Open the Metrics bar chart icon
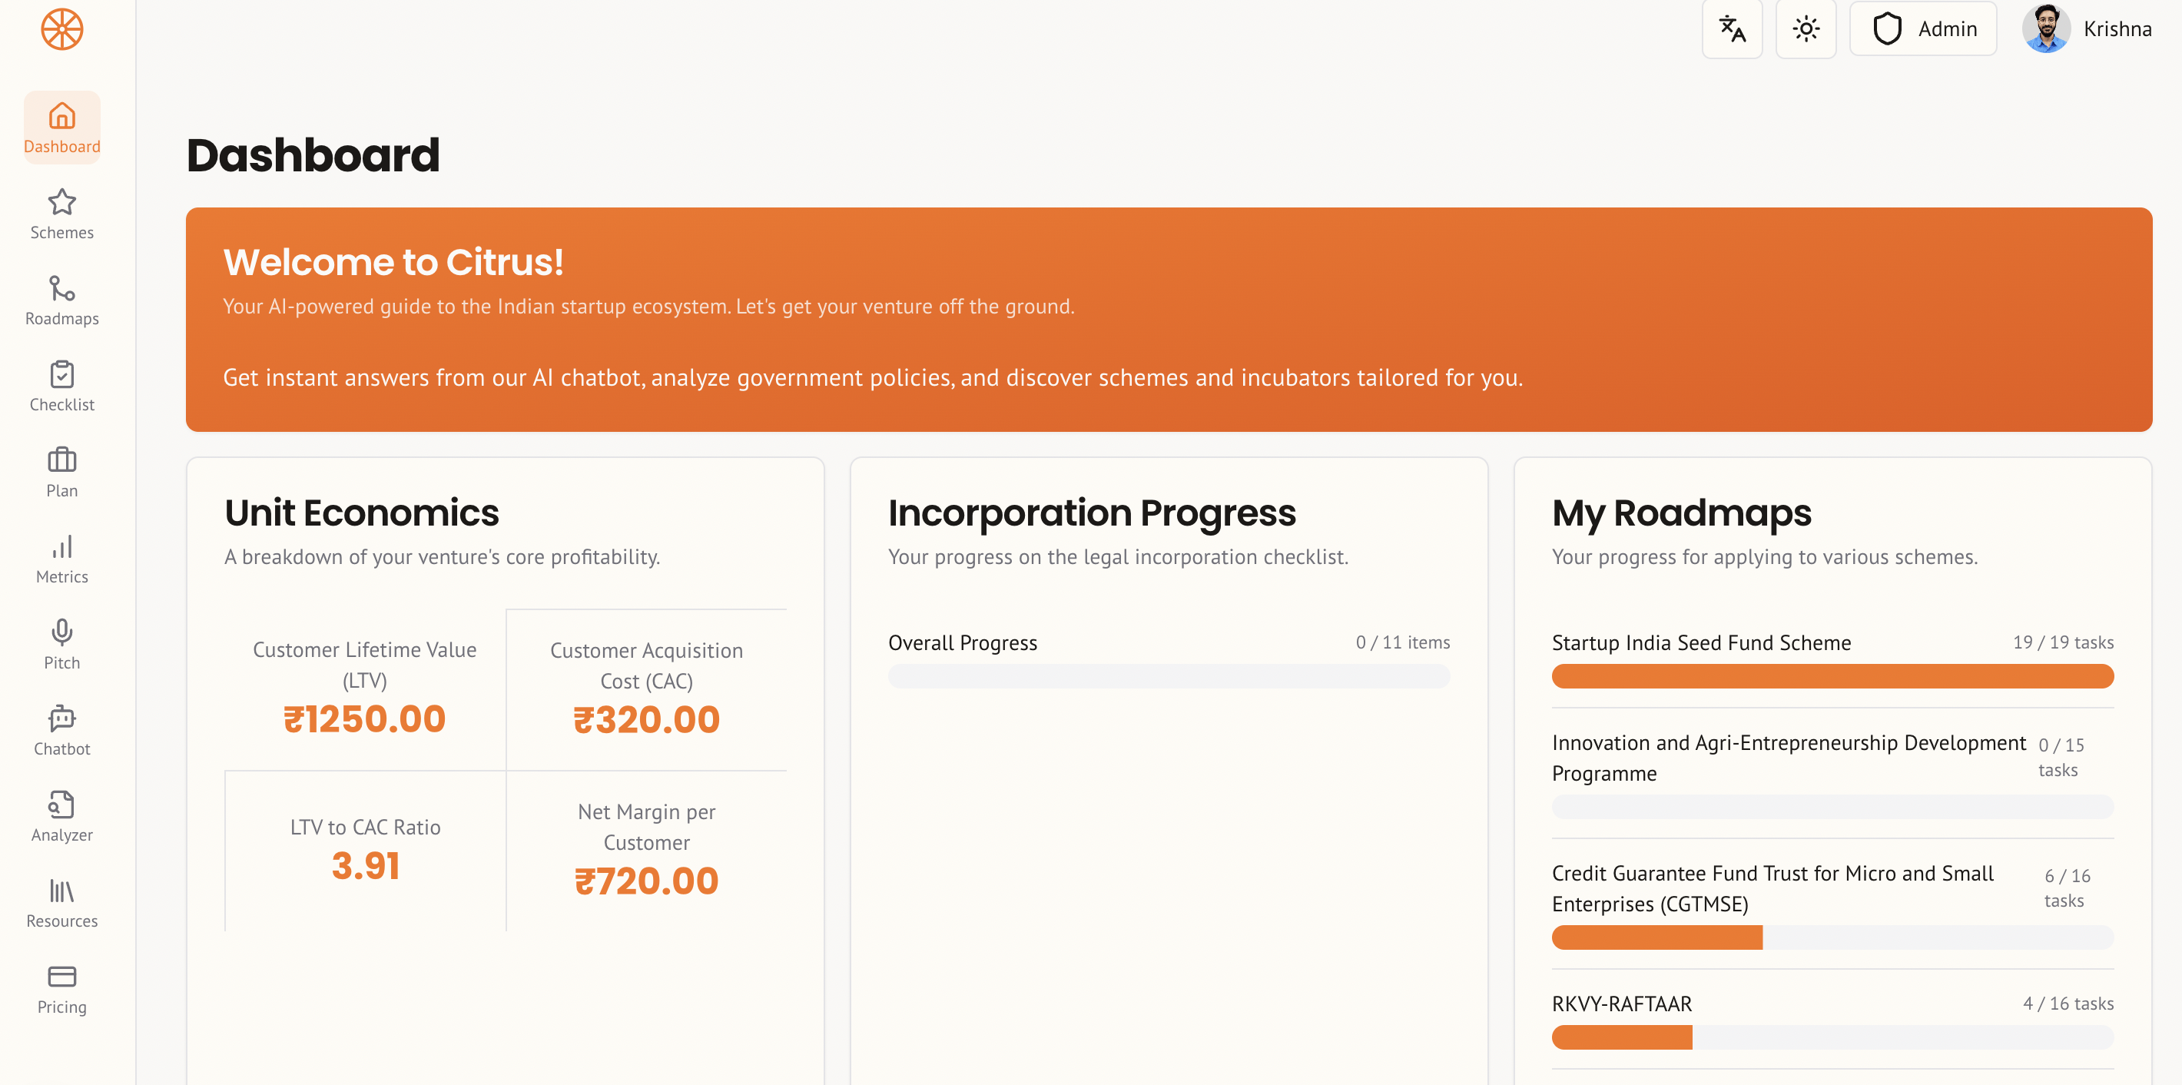The width and height of the screenshot is (2182, 1085). coord(61,546)
